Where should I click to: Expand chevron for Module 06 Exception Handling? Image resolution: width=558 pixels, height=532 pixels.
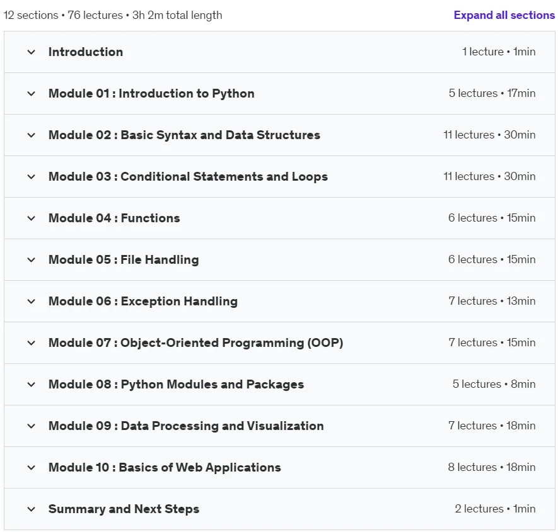(32, 302)
